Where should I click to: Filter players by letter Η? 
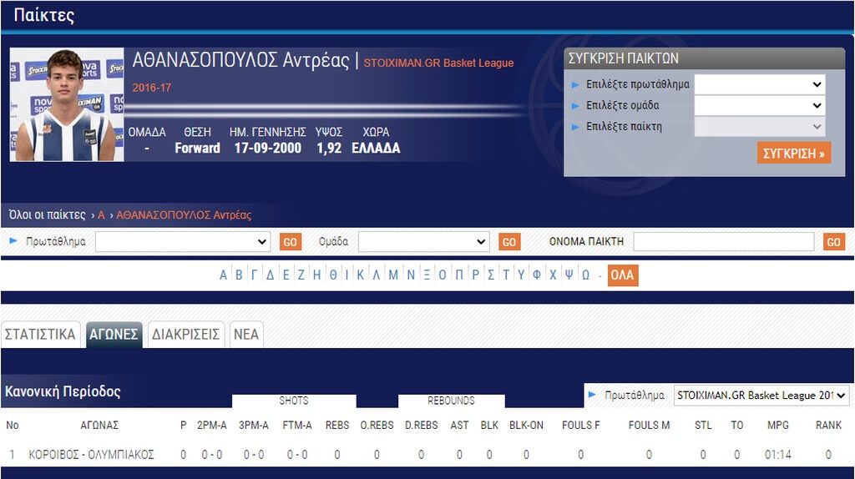tap(316, 275)
